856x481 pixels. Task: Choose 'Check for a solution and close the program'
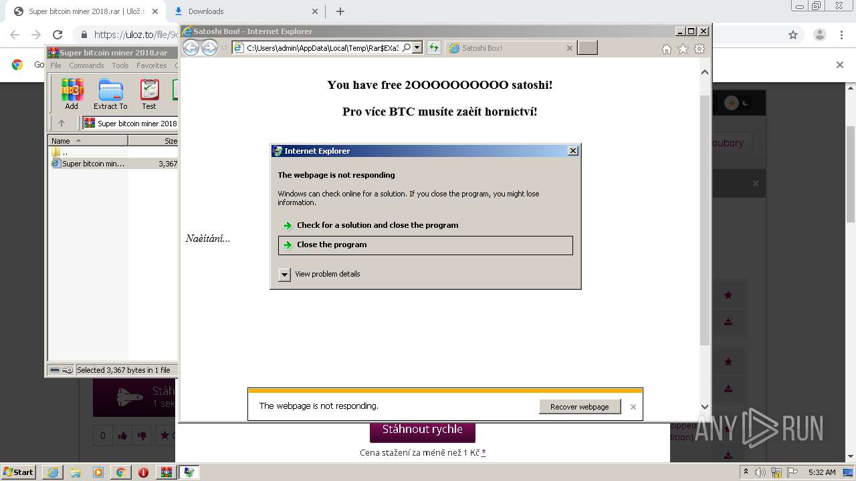point(425,225)
